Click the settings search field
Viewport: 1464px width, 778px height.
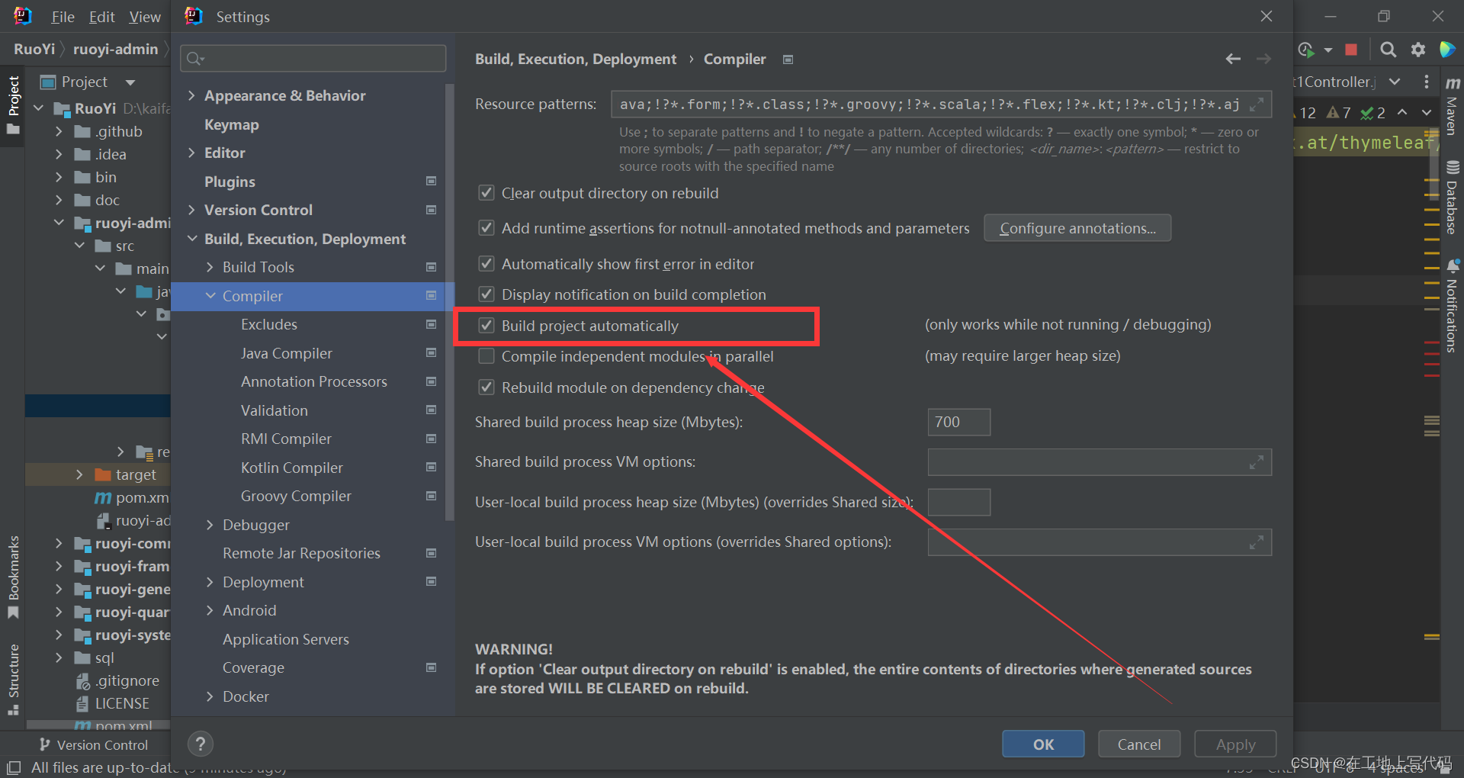[x=313, y=58]
